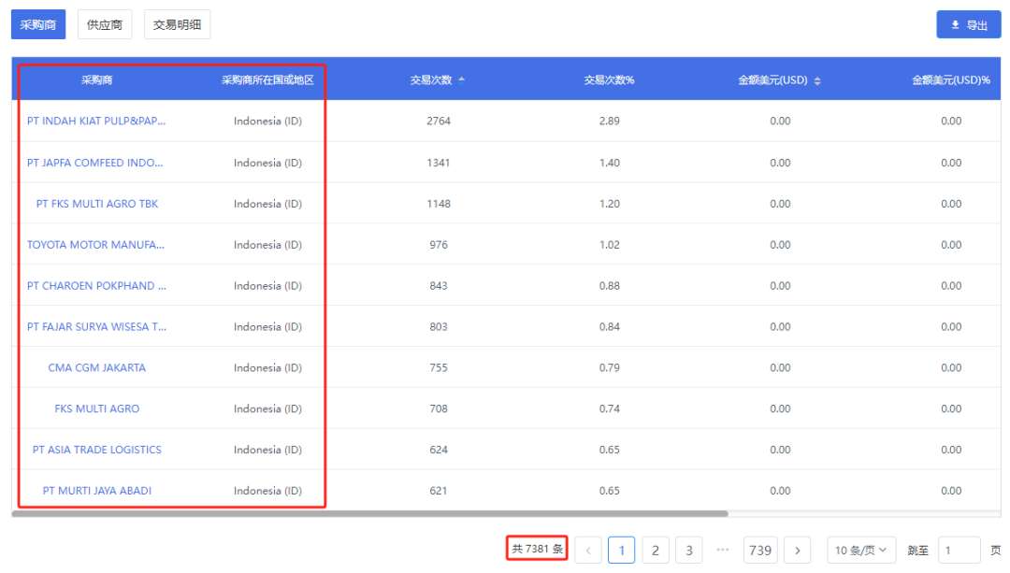Viewport: 1010px width, 573px height.
Task: Open the 交易明细 tab
Action: 177,24
